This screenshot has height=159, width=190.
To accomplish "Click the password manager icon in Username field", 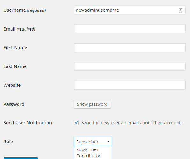I will coord(180,10).
